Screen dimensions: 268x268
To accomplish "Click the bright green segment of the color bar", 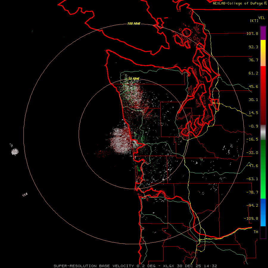I will click(x=263, y=169).
